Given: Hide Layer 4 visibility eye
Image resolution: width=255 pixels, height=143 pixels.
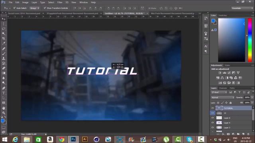Looking at the screenshot, I should click(212, 123).
